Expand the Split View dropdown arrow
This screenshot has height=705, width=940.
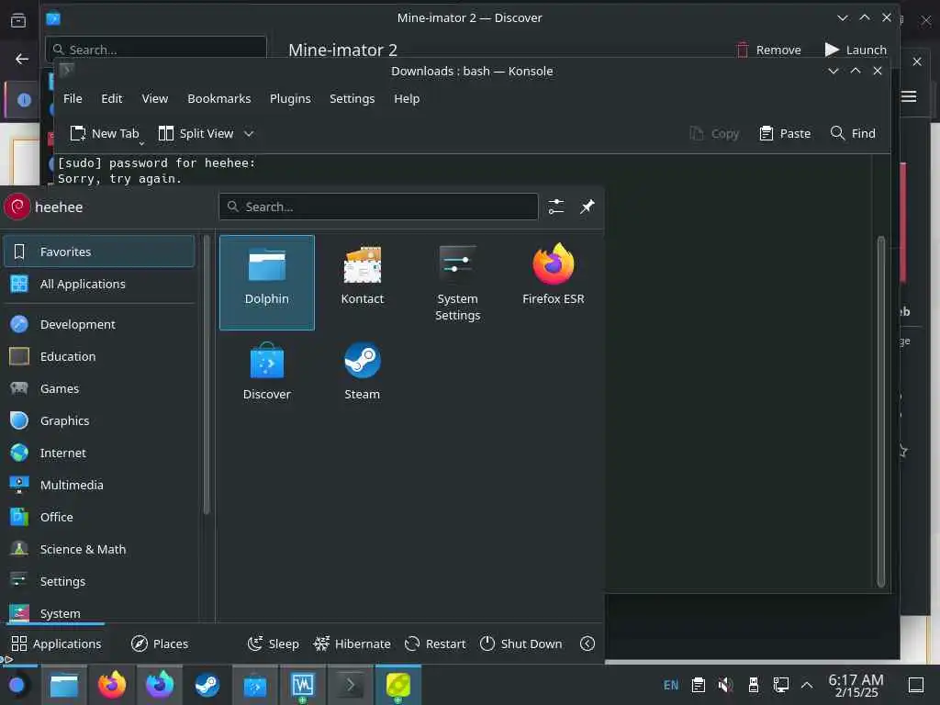coord(249,134)
